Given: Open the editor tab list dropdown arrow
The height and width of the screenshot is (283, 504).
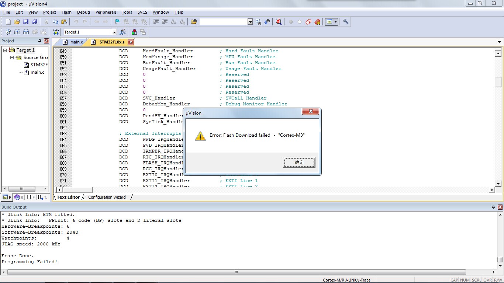Looking at the screenshot, I should [x=499, y=42].
